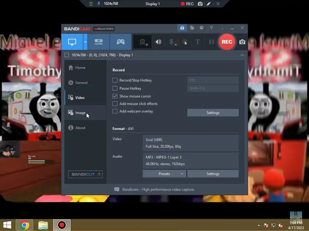Select the Video settings section
Viewport: 309px width, 231px height.
point(85,98)
